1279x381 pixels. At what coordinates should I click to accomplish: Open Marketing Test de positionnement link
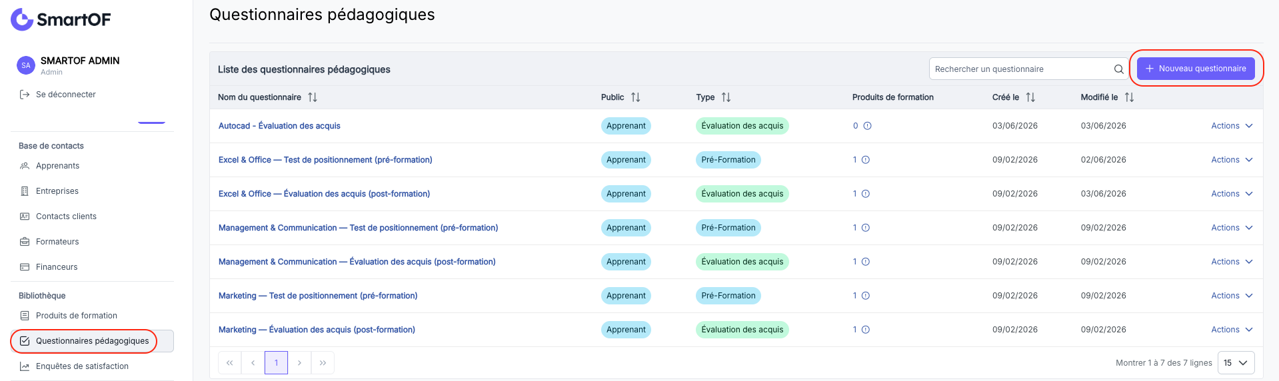coord(318,296)
